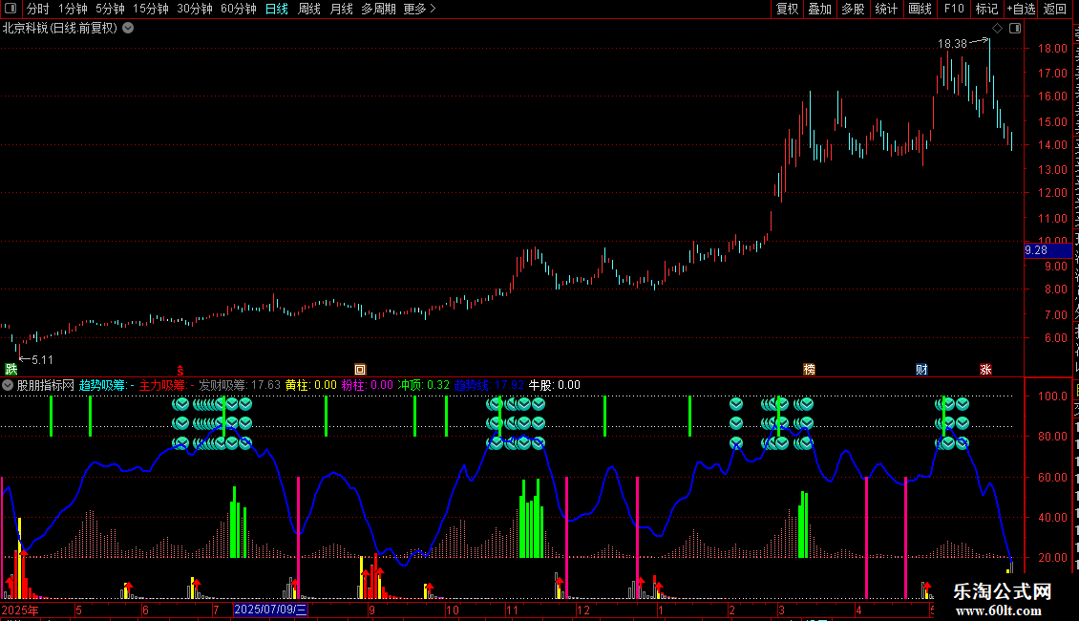This screenshot has width=1079, height=621.
Task: Toggle the side panel icon in chart corner
Action: [x=1015, y=29]
